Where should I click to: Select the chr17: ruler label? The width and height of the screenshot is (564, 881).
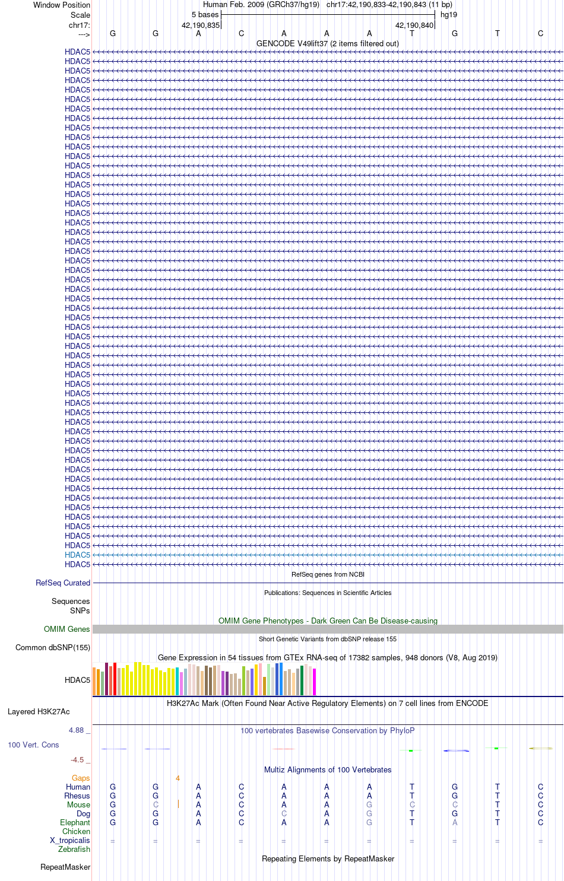[x=80, y=26]
